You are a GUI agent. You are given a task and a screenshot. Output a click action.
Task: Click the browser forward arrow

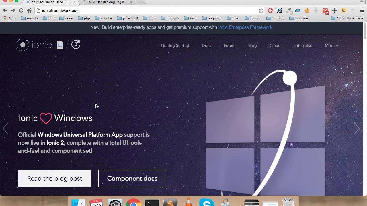coord(13,11)
